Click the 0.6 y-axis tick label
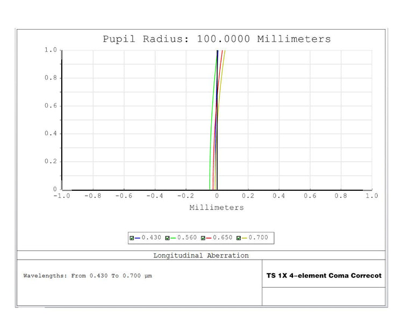This screenshot has width=403, height=336. coord(51,106)
